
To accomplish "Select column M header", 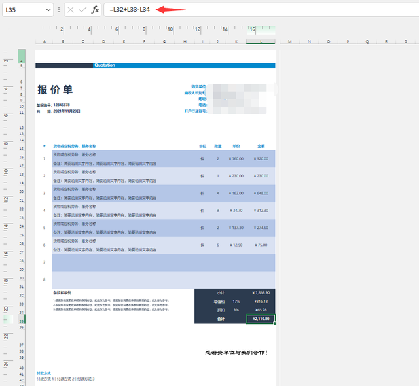I will pos(289,41).
